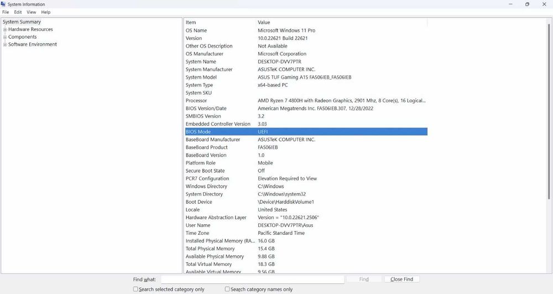Click the highlighted BIOS Mode row
The height and width of the screenshot is (294, 553).
click(306, 132)
